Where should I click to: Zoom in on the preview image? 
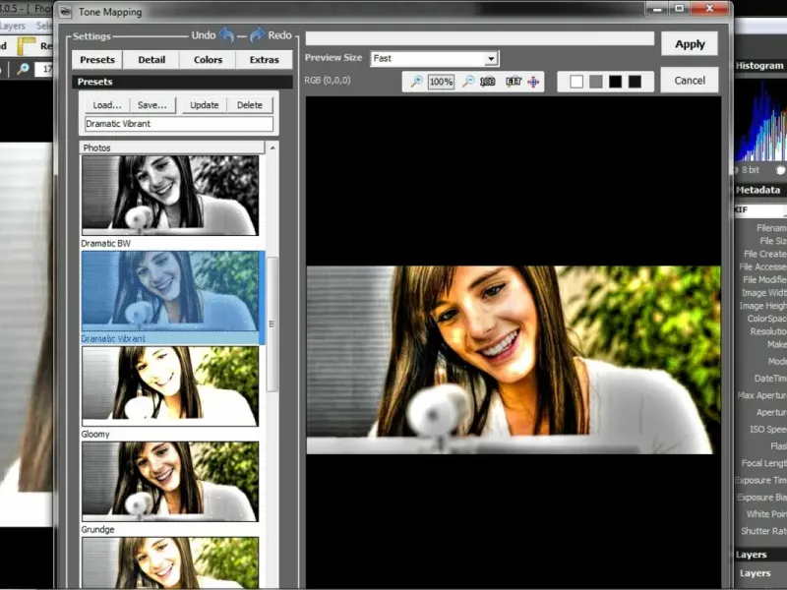(416, 82)
